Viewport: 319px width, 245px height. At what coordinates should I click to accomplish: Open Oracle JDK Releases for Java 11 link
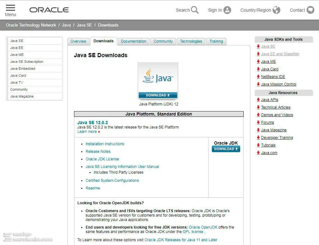[181, 240]
